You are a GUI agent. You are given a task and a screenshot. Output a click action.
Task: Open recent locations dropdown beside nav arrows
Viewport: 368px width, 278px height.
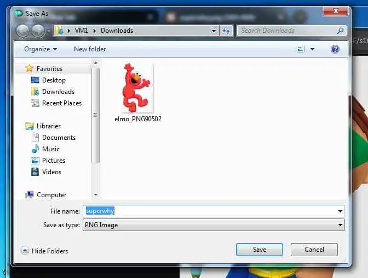pyautogui.click(x=49, y=31)
